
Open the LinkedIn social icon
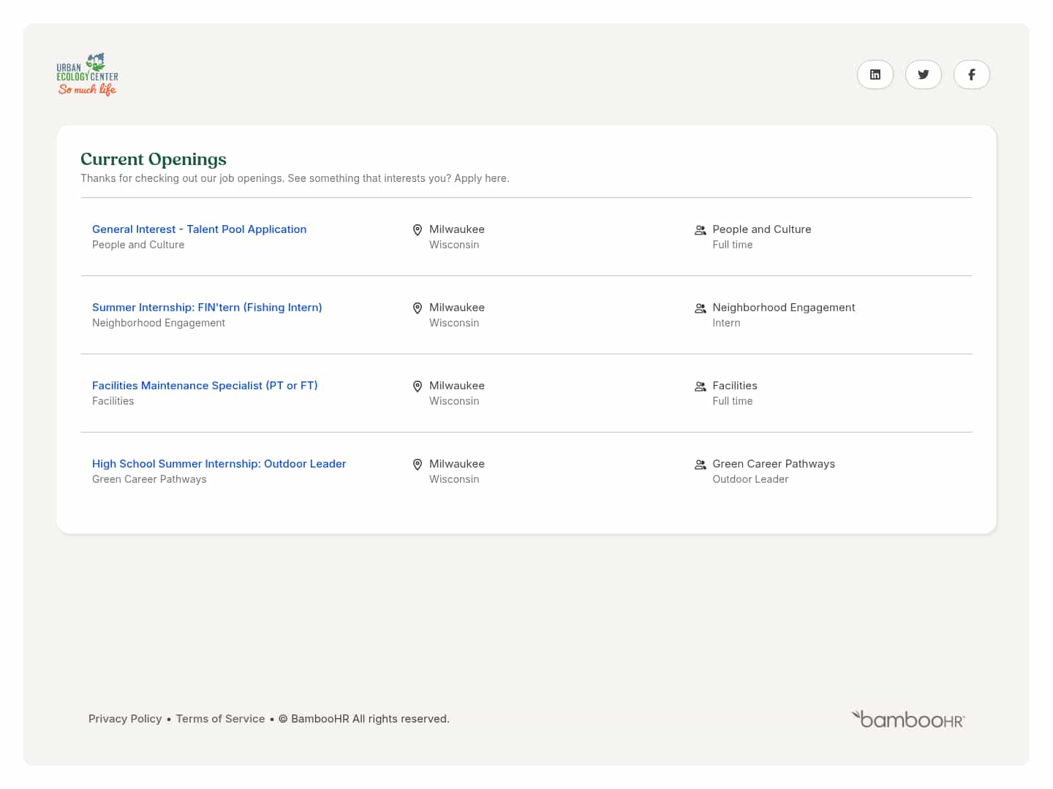click(x=875, y=74)
